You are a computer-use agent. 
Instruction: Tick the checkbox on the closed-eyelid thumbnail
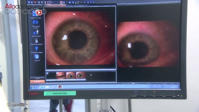(x=57, y=73)
